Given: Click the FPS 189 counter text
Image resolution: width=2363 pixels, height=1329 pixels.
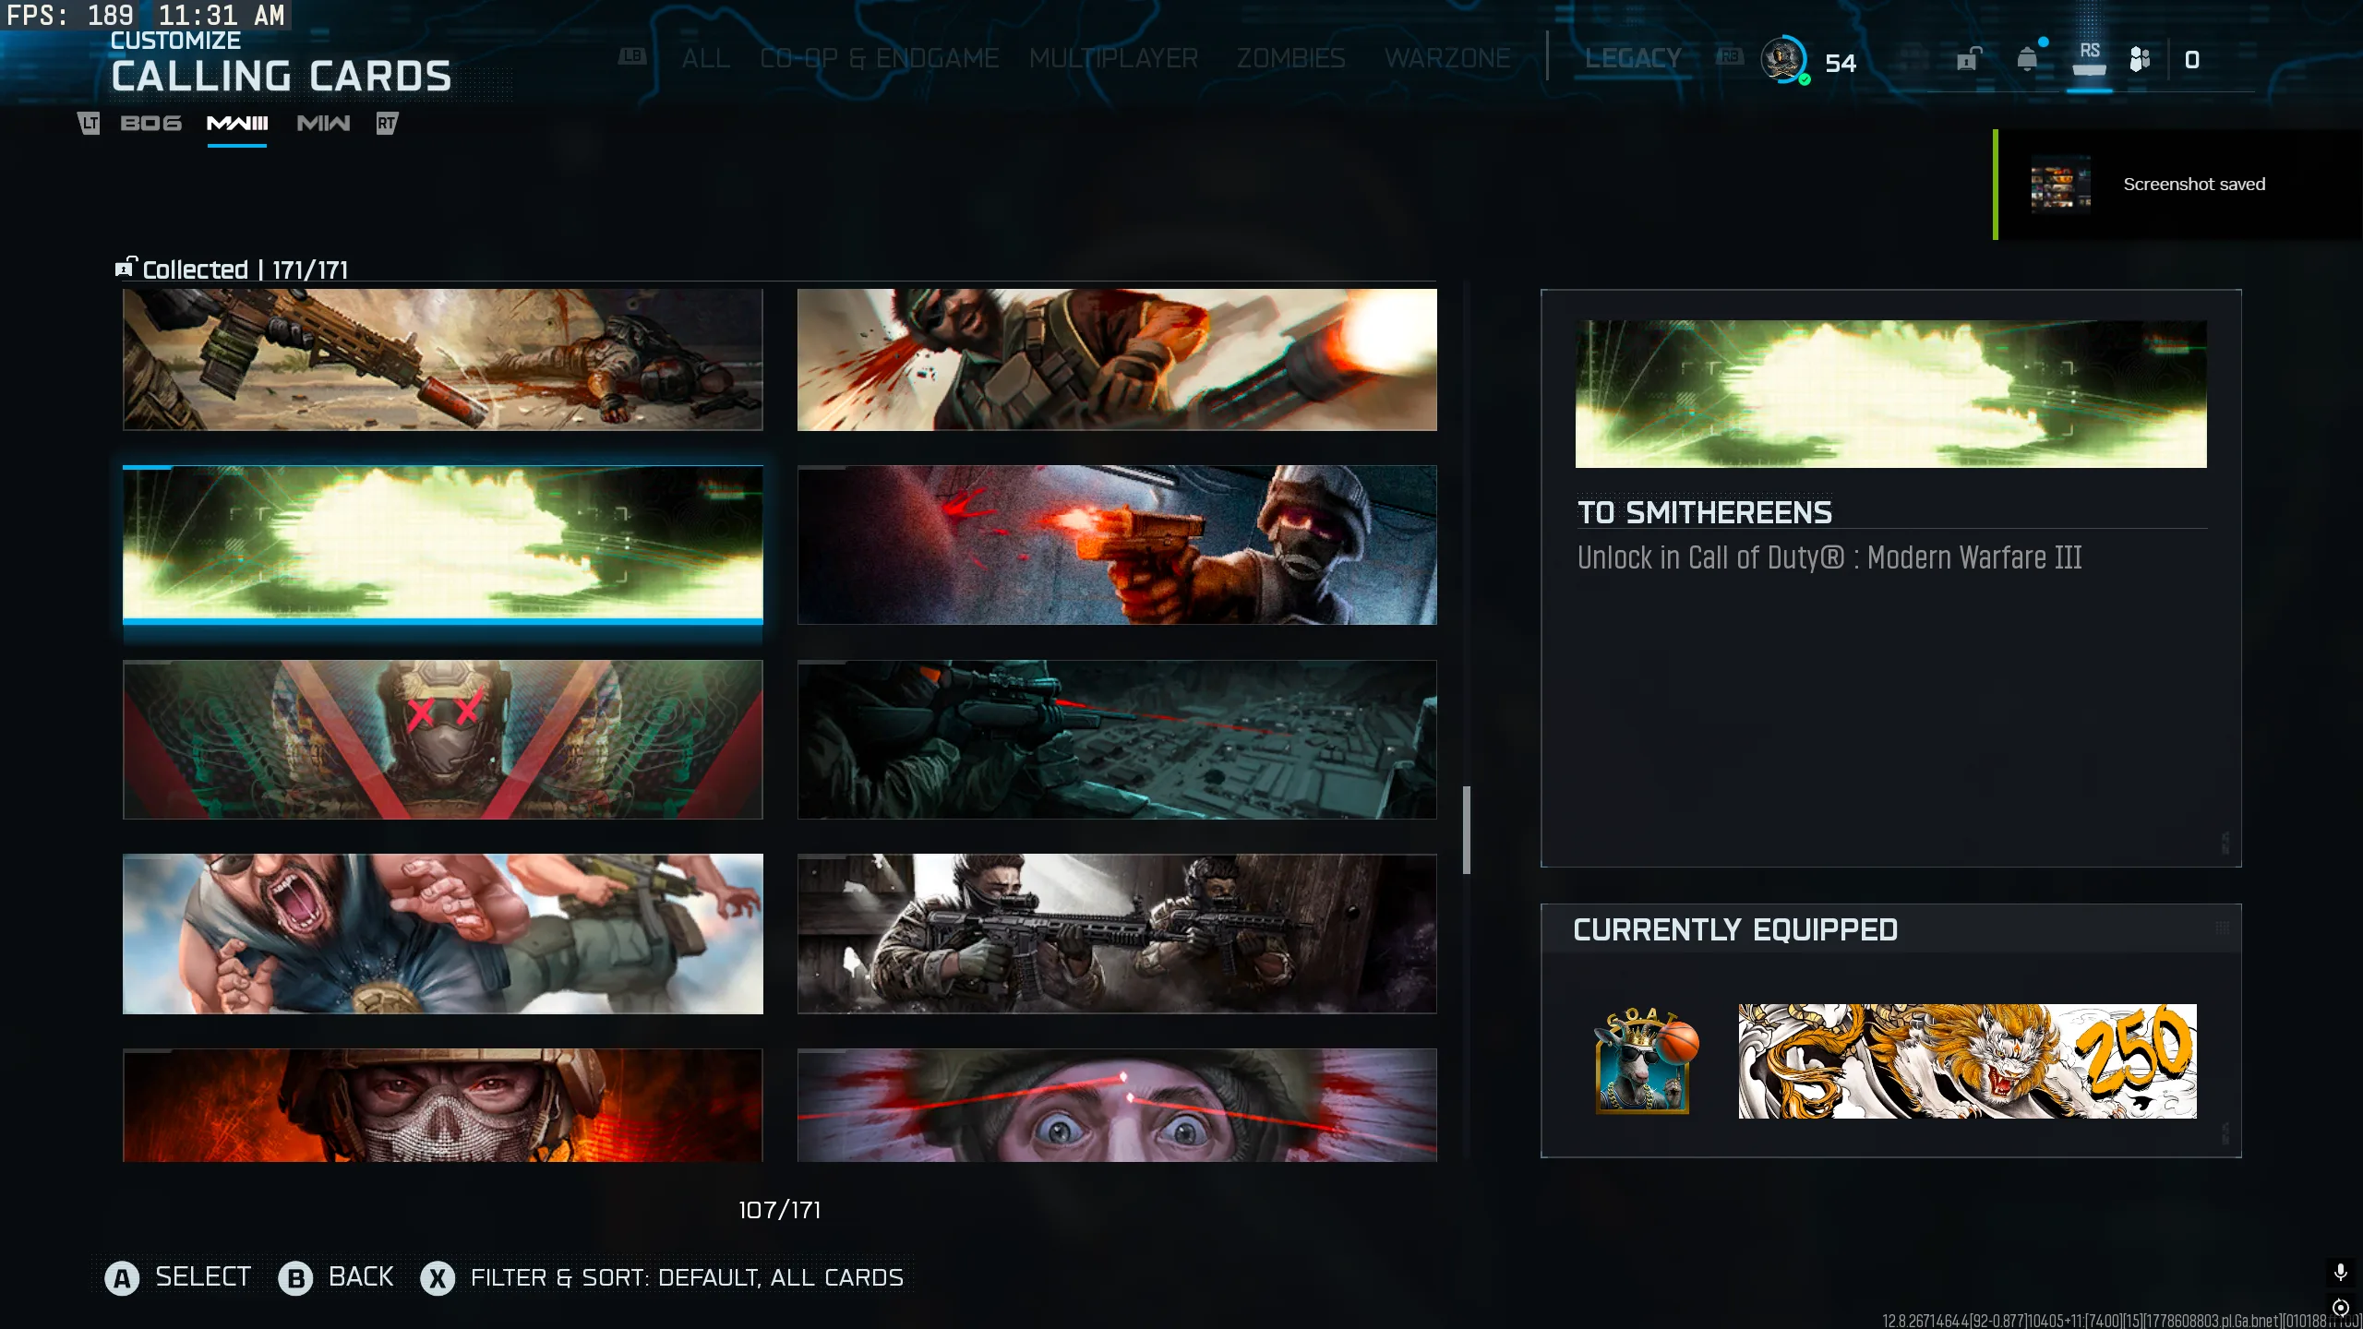Looking at the screenshot, I should tap(70, 15).
